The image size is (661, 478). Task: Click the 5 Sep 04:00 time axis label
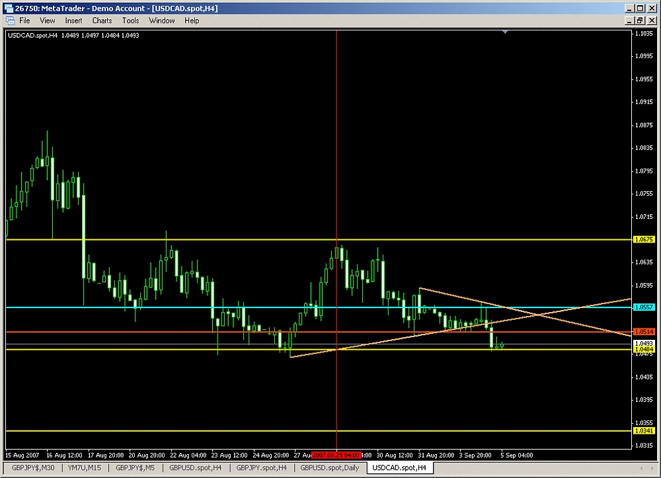517,456
